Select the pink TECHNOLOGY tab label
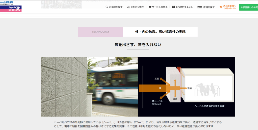Viewport: 258px width, 130px height. click(101, 32)
